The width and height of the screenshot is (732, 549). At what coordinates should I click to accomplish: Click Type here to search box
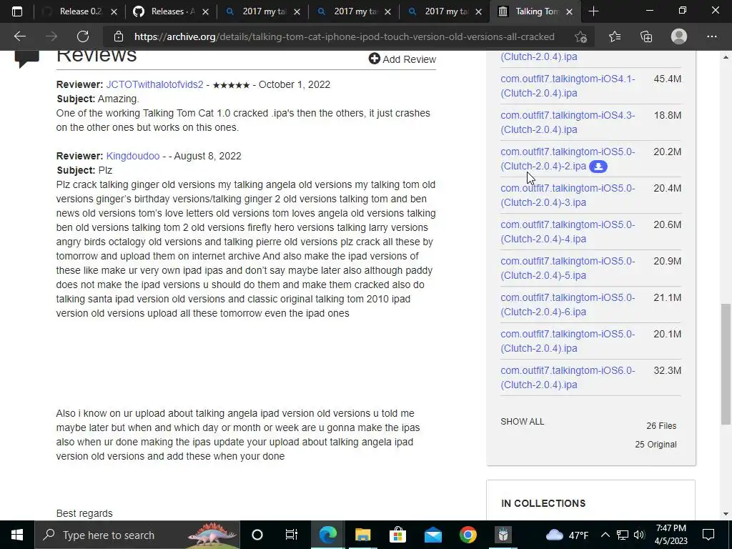pos(138,535)
